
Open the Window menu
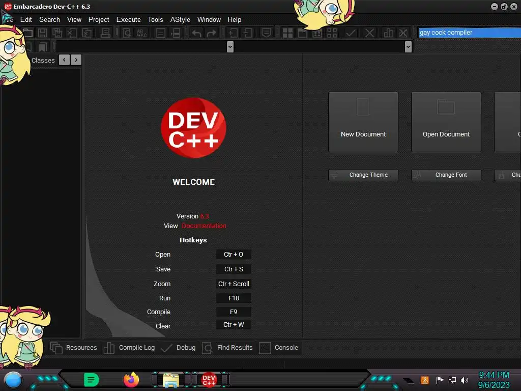click(209, 20)
